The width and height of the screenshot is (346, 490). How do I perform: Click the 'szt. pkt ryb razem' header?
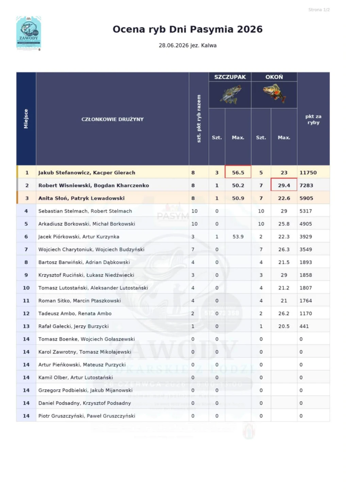pos(199,118)
